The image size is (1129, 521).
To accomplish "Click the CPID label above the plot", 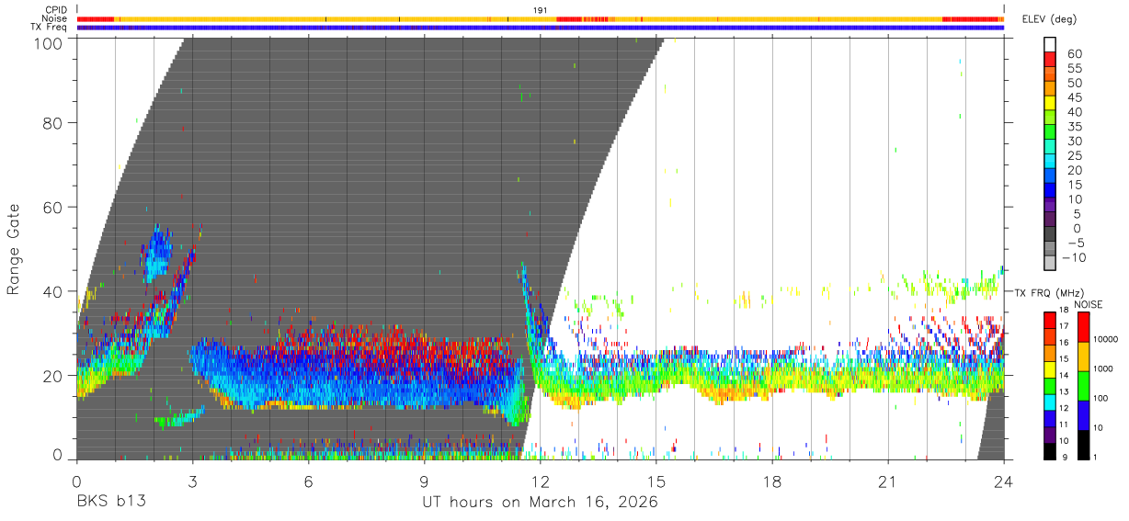I will (55, 10).
